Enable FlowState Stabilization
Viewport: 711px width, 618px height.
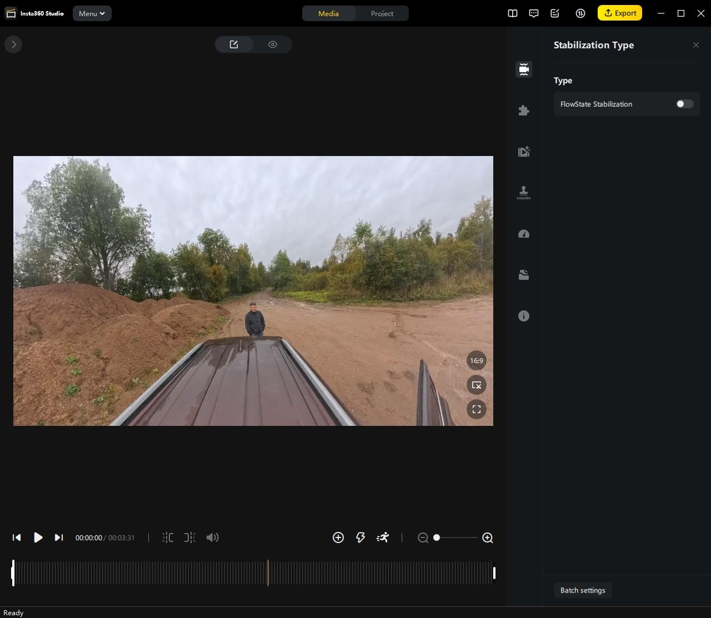[684, 104]
